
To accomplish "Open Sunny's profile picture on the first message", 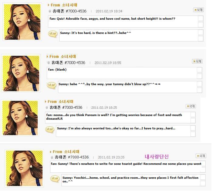I will point(22,22).
